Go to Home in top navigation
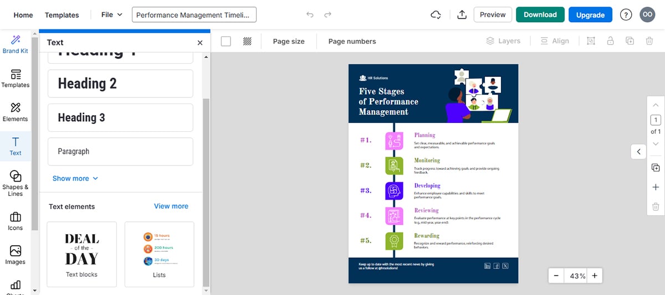Image resolution: width=665 pixels, height=295 pixels. [x=23, y=15]
